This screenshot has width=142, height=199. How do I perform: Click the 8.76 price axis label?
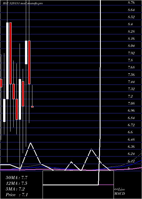(x=131, y=3)
